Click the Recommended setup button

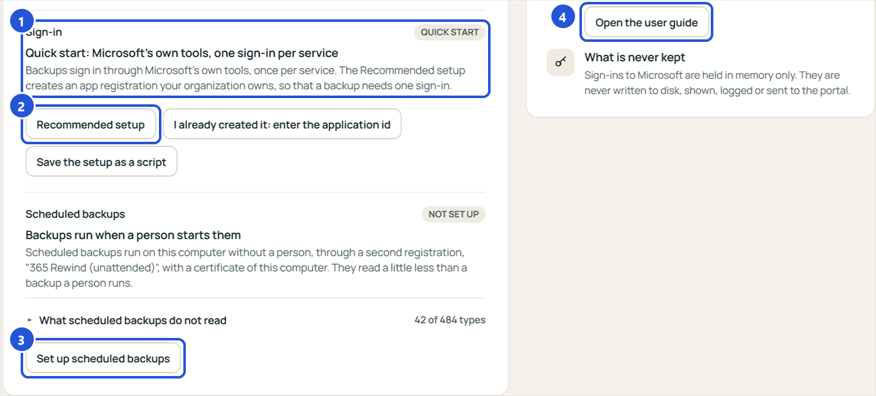(x=91, y=125)
